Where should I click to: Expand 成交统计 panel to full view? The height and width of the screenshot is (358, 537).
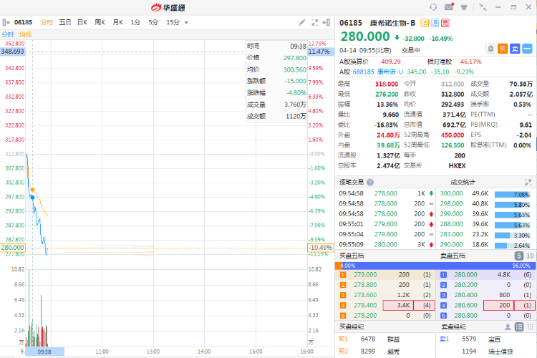pyautogui.click(x=529, y=182)
